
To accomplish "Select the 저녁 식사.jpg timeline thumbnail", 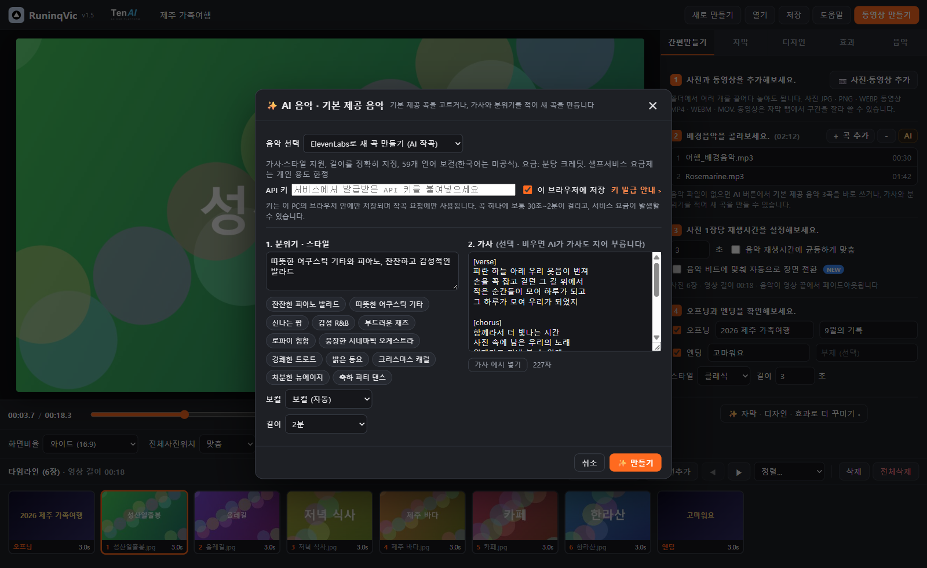I will [330, 522].
